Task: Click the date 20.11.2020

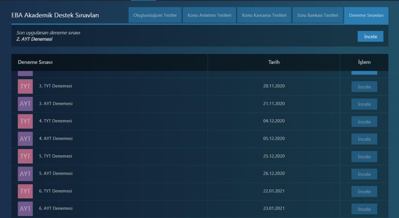Action: [x=274, y=86]
